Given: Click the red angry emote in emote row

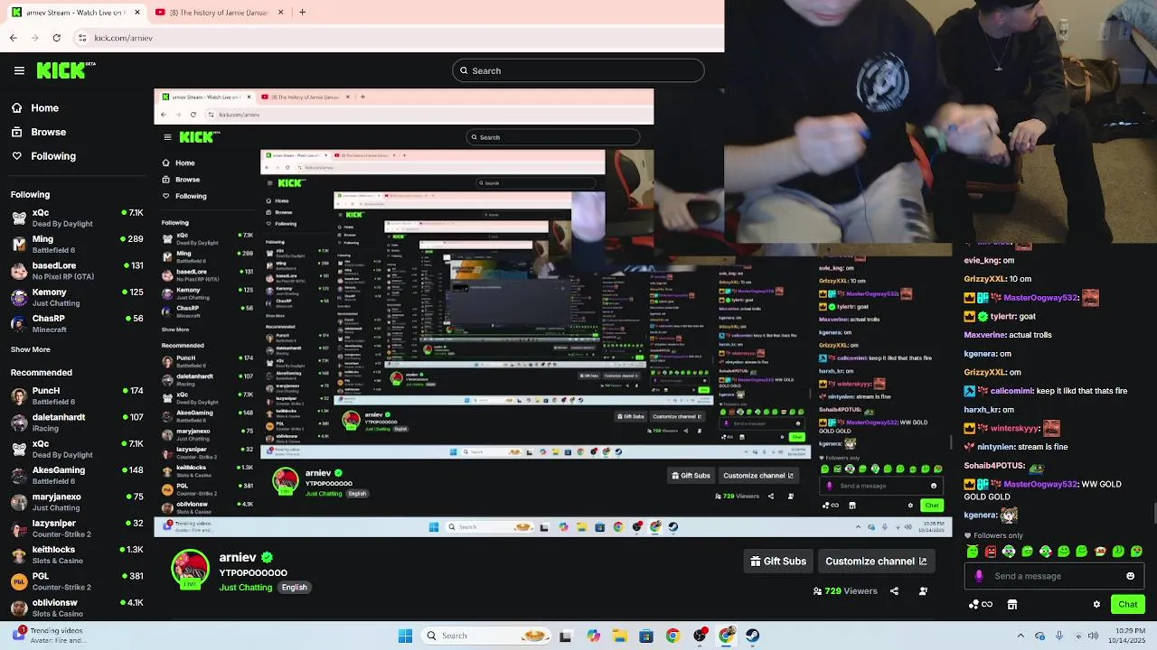Looking at the screenshot, I should point(991,552).
